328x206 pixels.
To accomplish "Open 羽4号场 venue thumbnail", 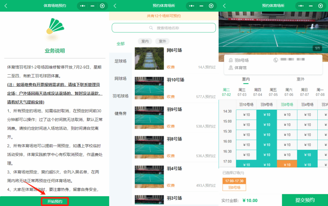I will 149,177.
